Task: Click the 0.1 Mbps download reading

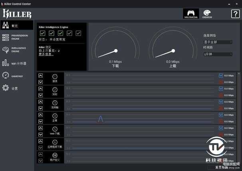Action: tap(115, 62)
